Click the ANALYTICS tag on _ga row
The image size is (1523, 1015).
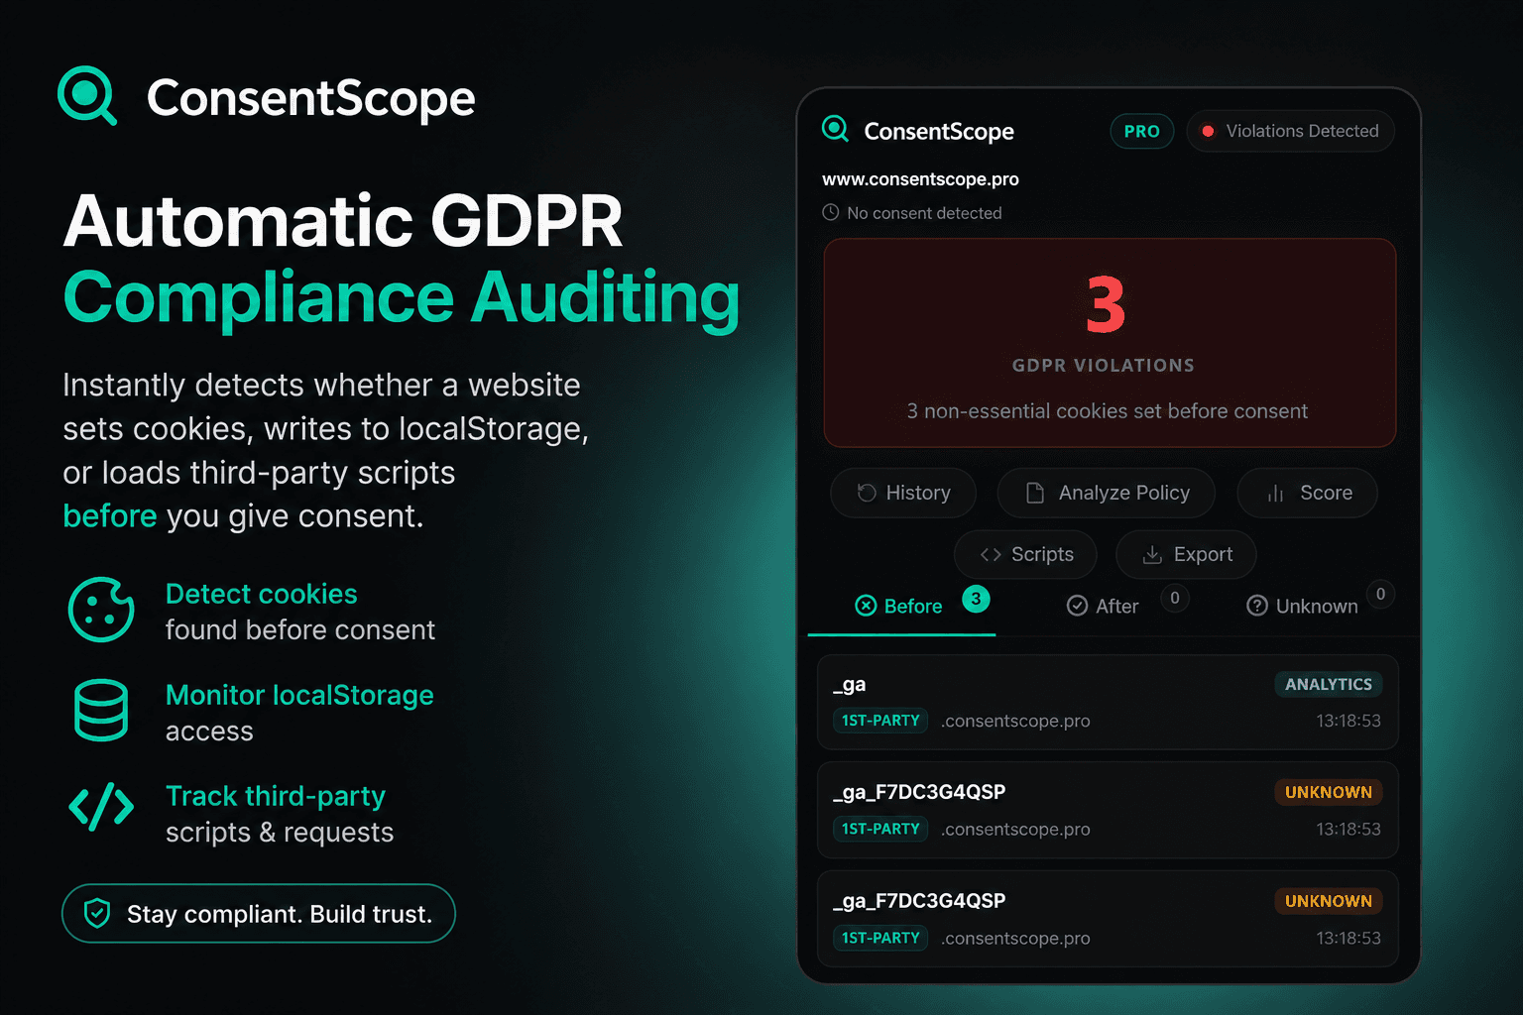pos(1328,684)
